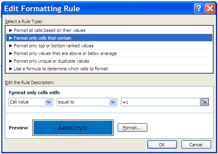
Task: Click the 'Cell Value' combo box text
Action: (x=19, y=102)
